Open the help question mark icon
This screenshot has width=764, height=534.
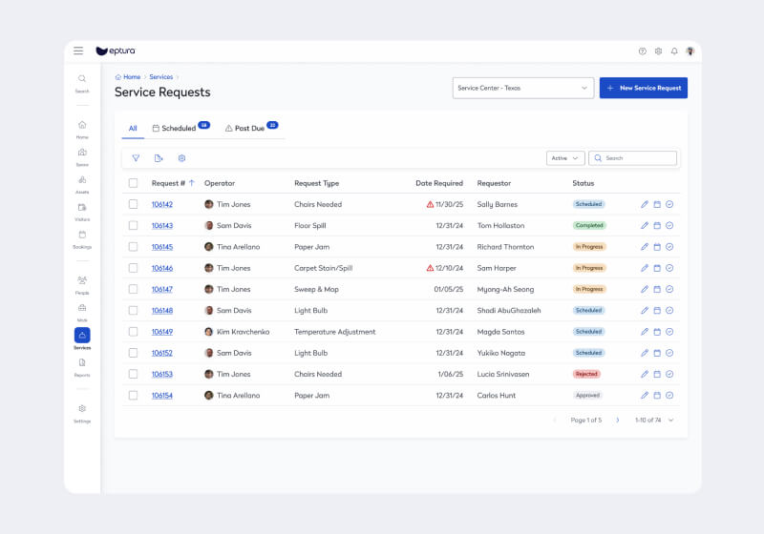pos(642,51)
